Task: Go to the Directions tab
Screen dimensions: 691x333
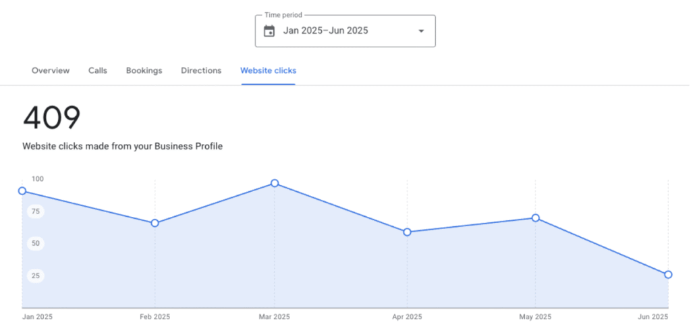Action: [x=201, y=70]
